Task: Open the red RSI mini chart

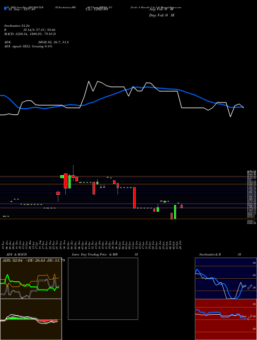Action: pyautogui.click(x=226, y=319)
